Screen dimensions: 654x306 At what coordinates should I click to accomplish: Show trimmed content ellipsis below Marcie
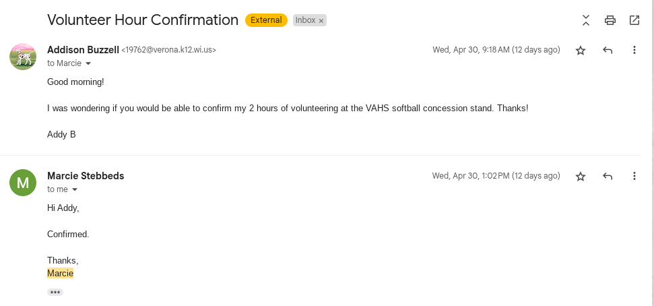tap(55, 292)
